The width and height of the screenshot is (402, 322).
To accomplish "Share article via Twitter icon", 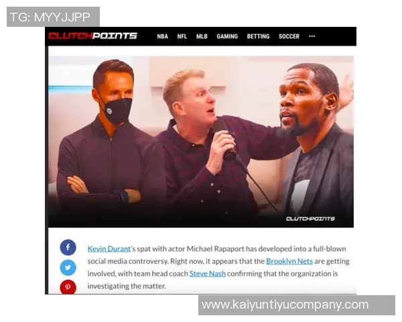I will tap(68, 268).
